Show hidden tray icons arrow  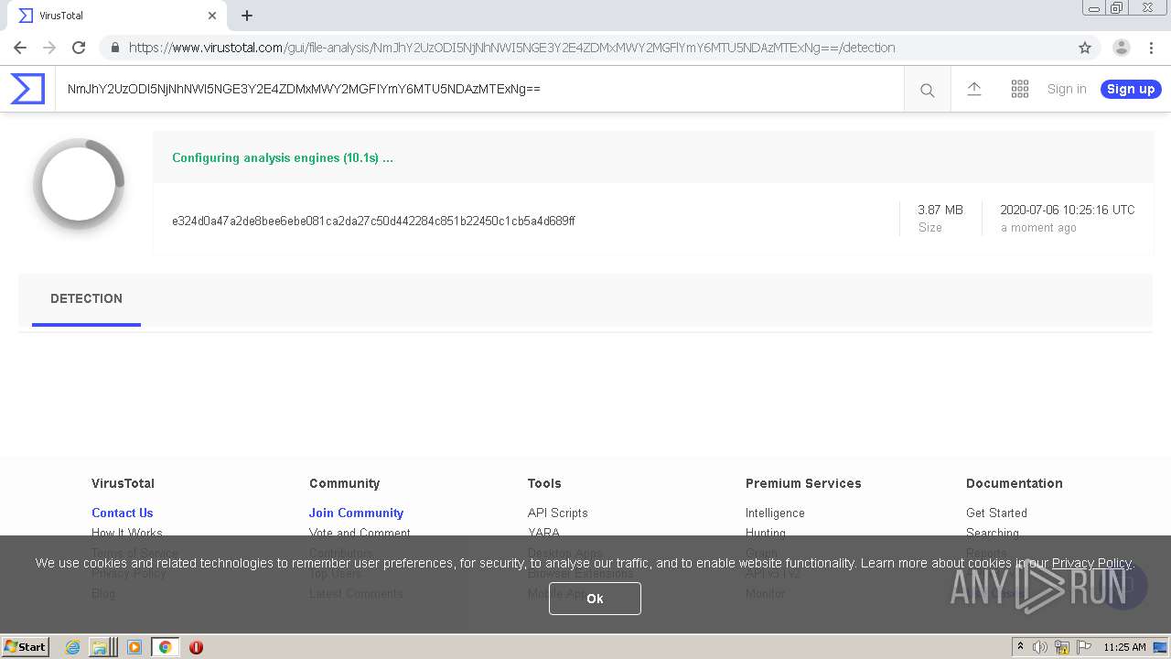click(x=1021, y=647)
